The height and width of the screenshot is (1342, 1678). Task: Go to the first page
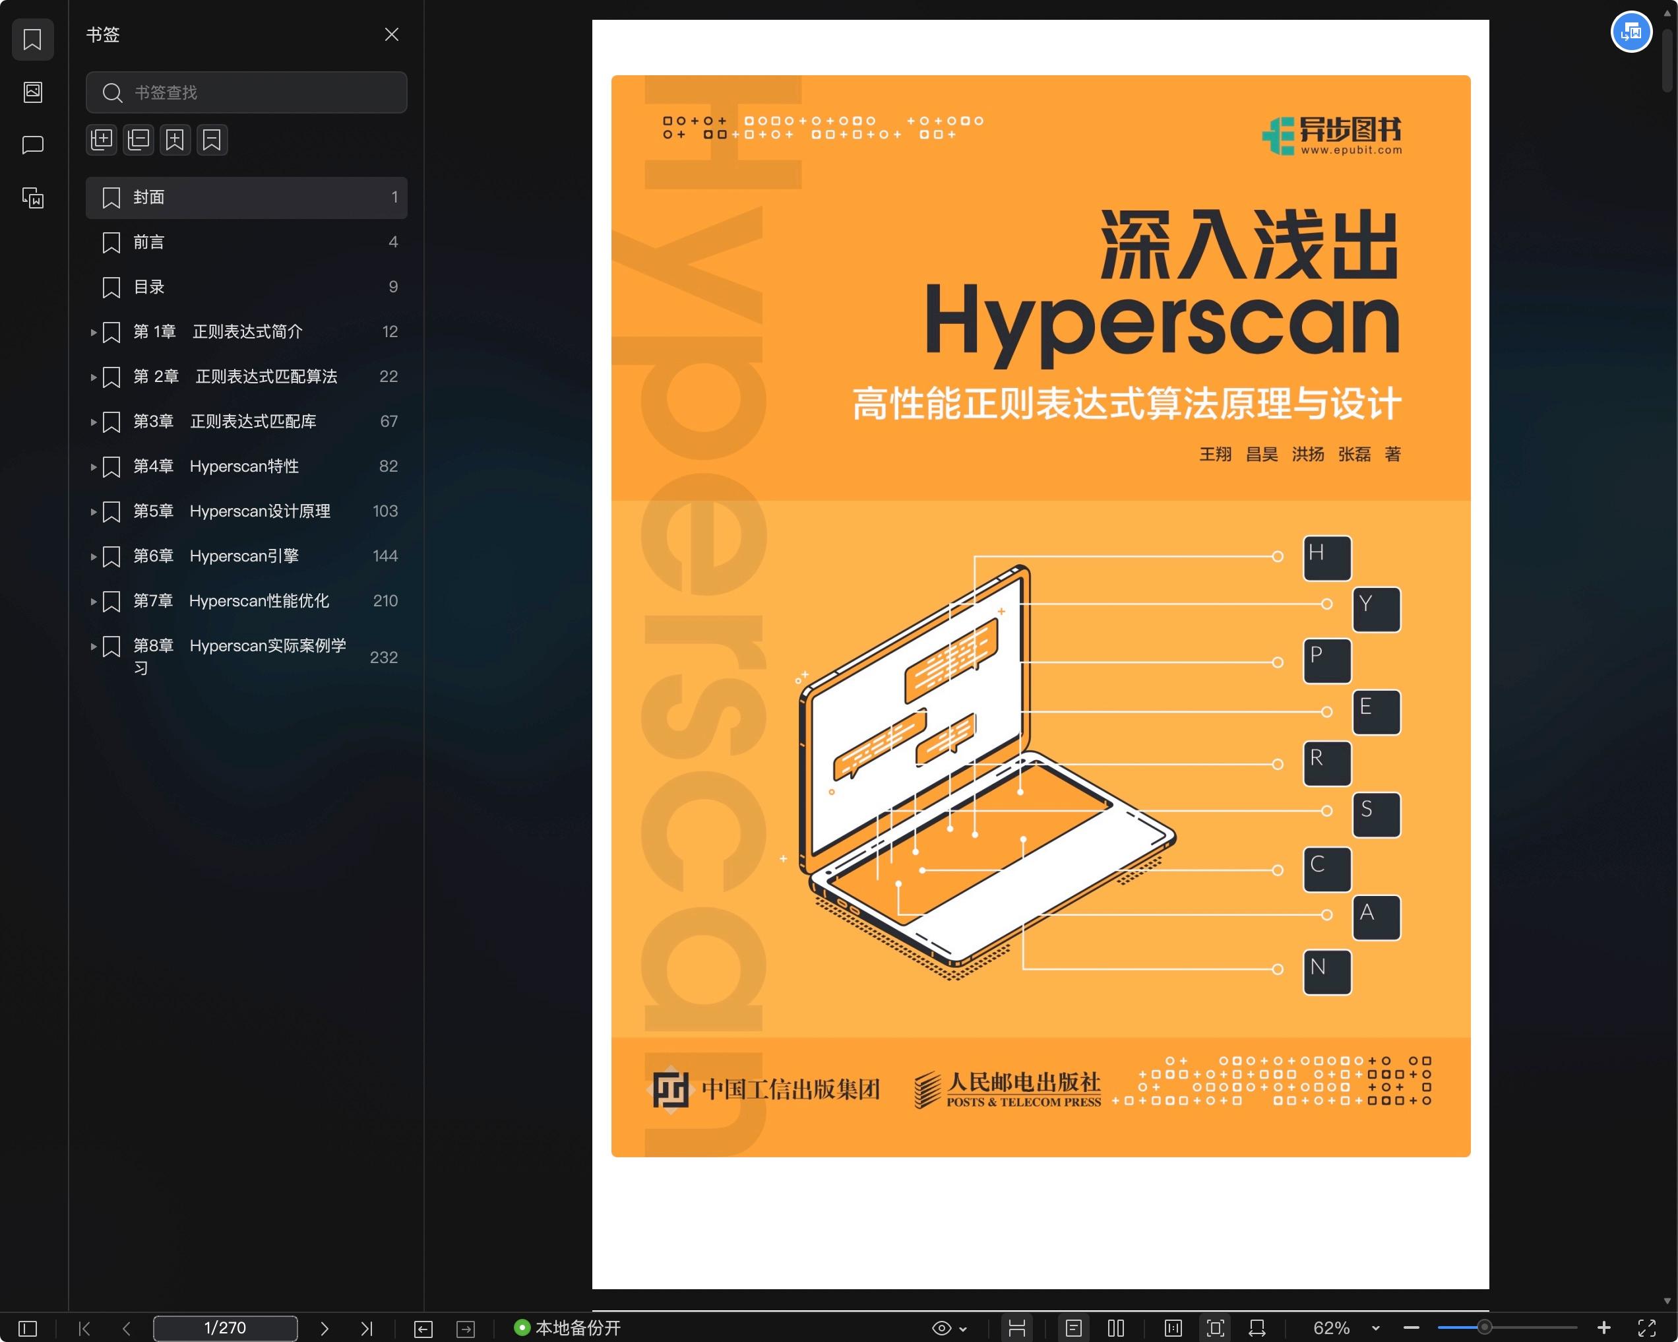pos(85,1328)
